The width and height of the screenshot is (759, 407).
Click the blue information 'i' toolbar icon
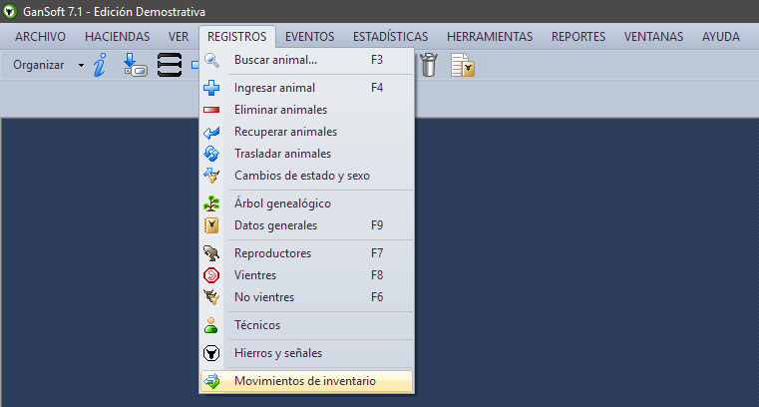click(100, 65)
